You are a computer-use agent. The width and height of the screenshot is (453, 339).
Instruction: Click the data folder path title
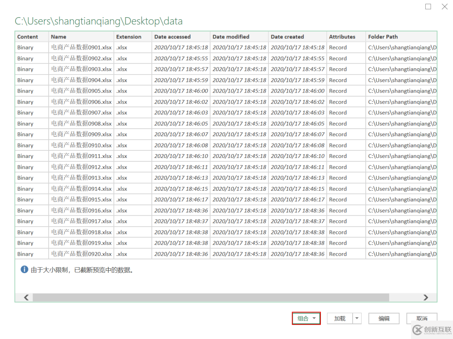pyautogui.click(x=99, y=21)
